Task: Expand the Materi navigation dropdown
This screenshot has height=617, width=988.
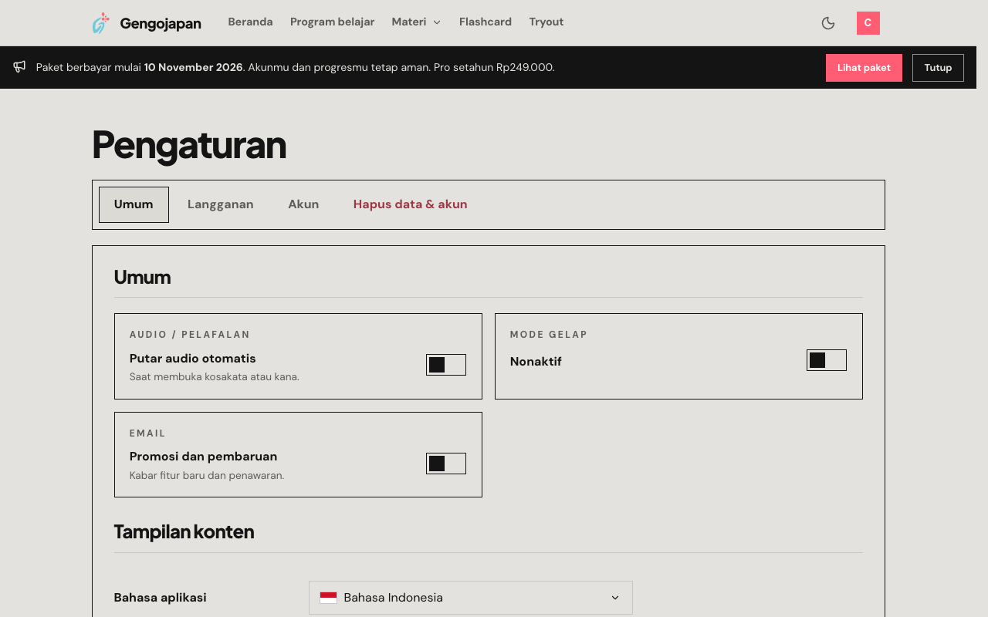Action: [416, 22]
